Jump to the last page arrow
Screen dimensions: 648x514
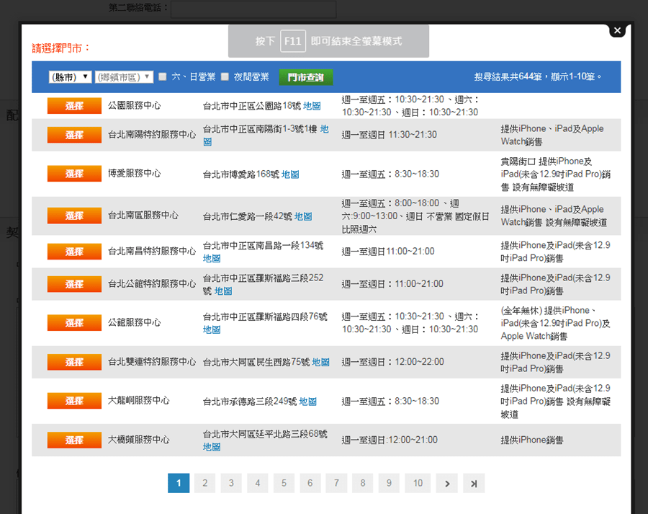474,484
